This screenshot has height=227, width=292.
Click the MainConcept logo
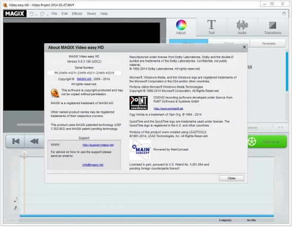(140, 150)
